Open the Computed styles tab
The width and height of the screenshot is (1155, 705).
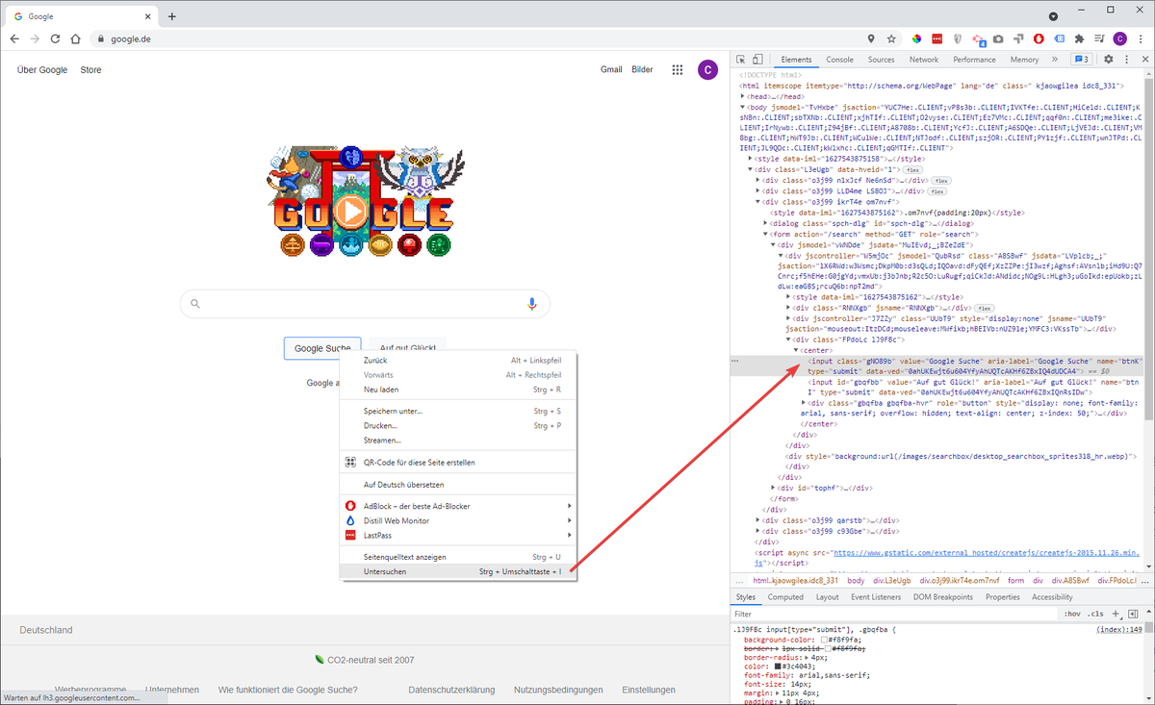pyautogui.click(x=785, y=596)
